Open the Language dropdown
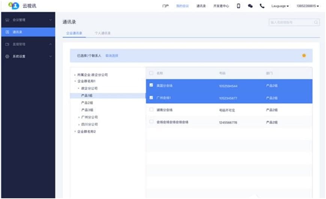The height and width of the screenshot is (199, 326). click(280, 6)
